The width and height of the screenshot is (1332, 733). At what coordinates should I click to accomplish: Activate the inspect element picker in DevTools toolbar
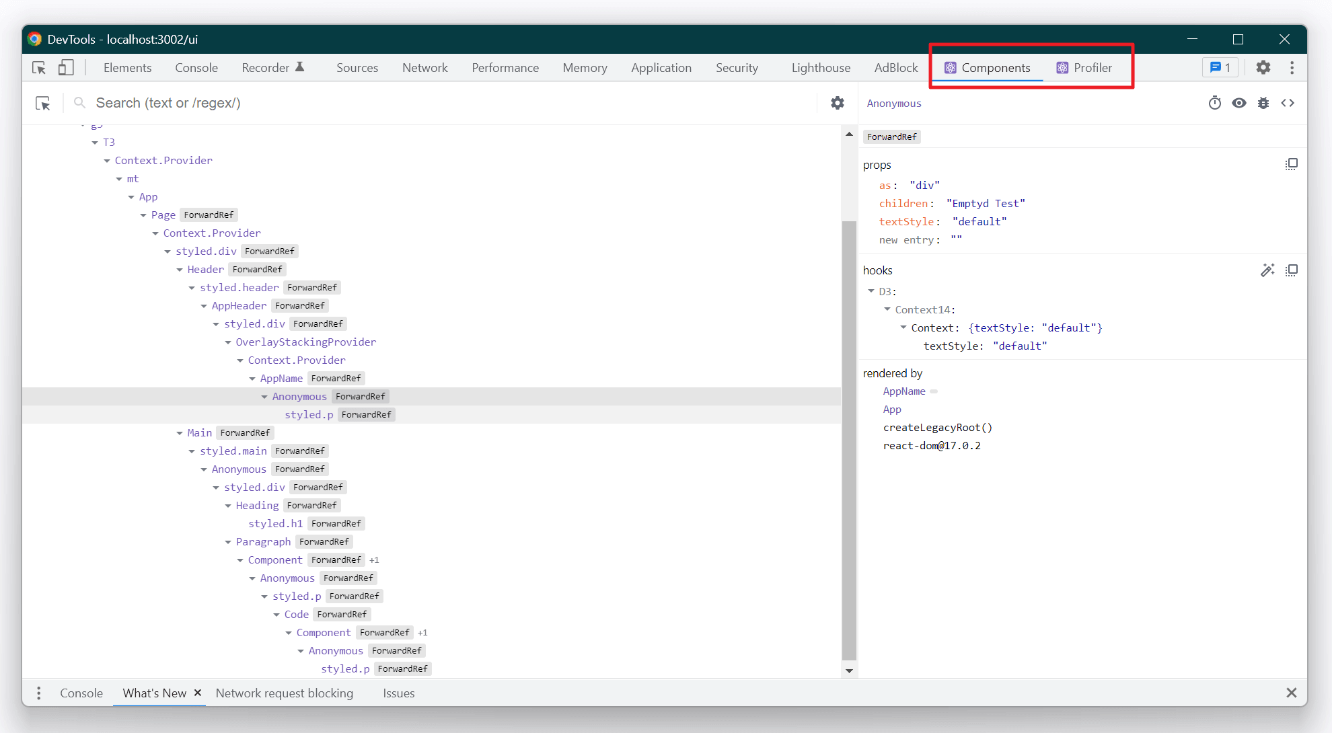tap(39, 68)
